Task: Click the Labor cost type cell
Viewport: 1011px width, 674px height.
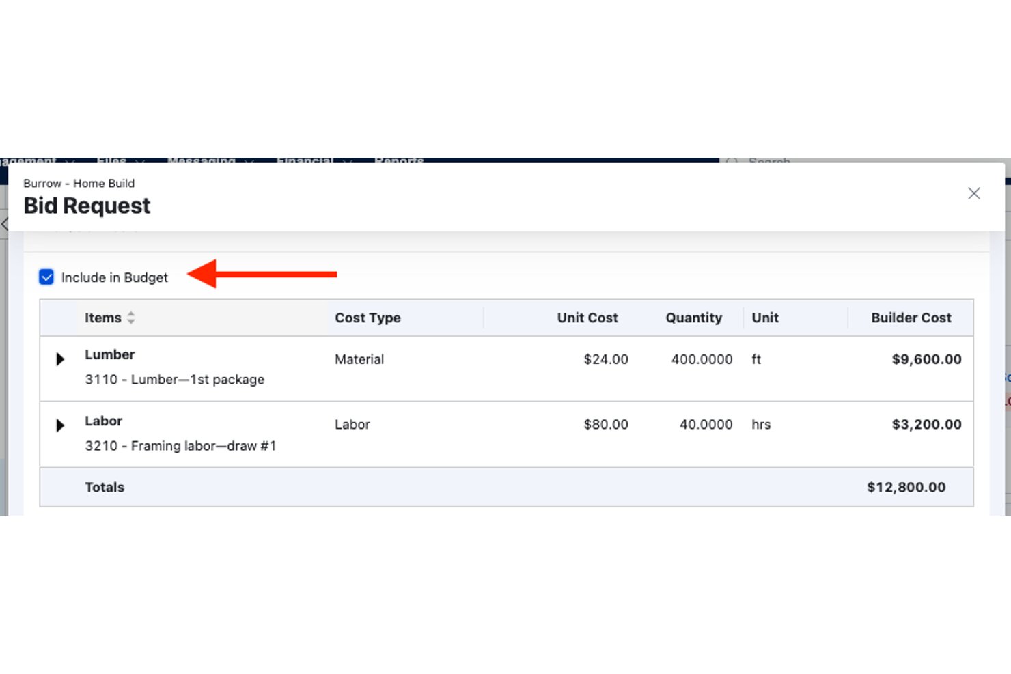Action: tap(352, 424)
